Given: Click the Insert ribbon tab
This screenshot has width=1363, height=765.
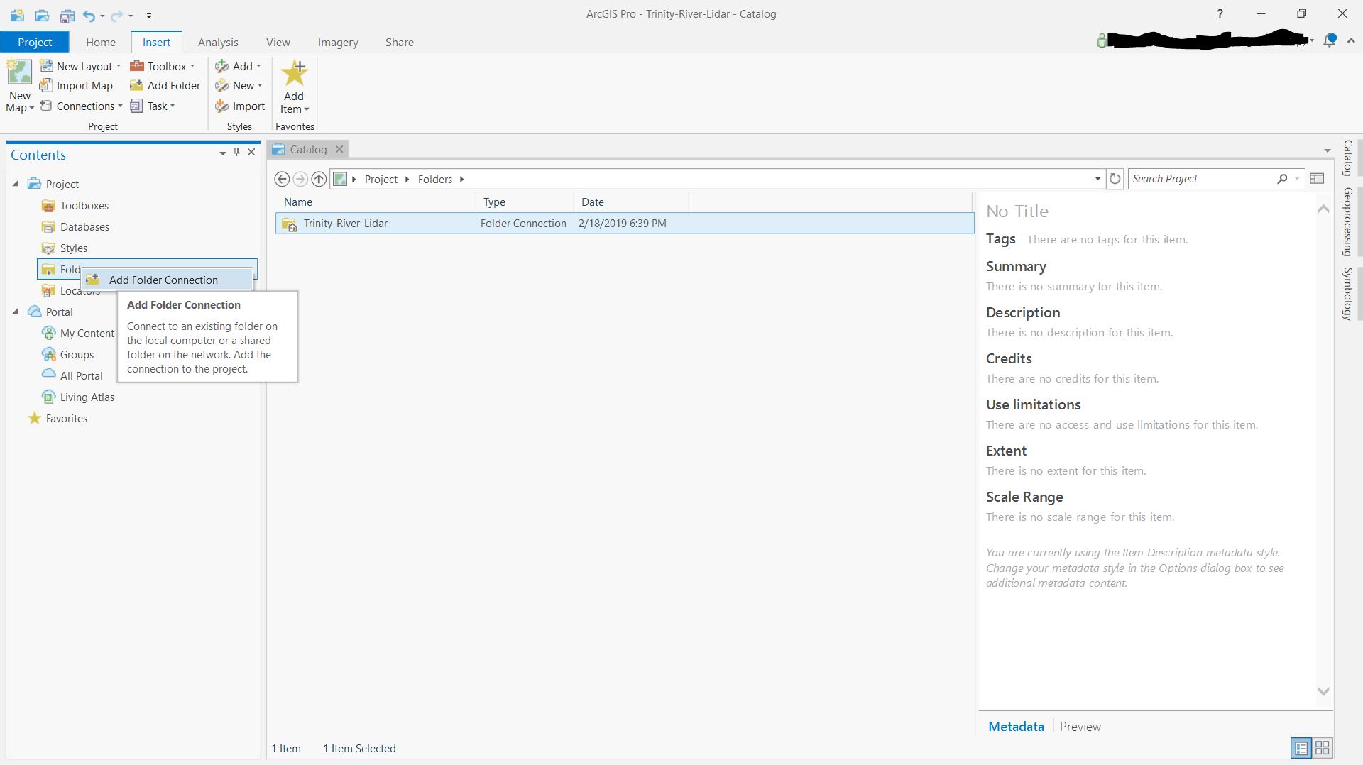Looking at the screenshot, I should point(156,42).
